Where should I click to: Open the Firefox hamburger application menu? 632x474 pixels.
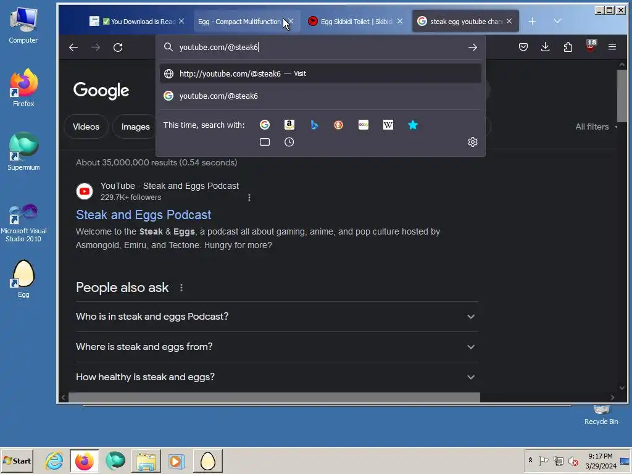612,47
